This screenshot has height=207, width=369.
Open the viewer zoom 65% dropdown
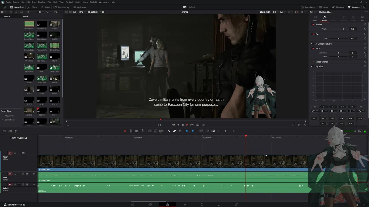[x=82, y=12]
